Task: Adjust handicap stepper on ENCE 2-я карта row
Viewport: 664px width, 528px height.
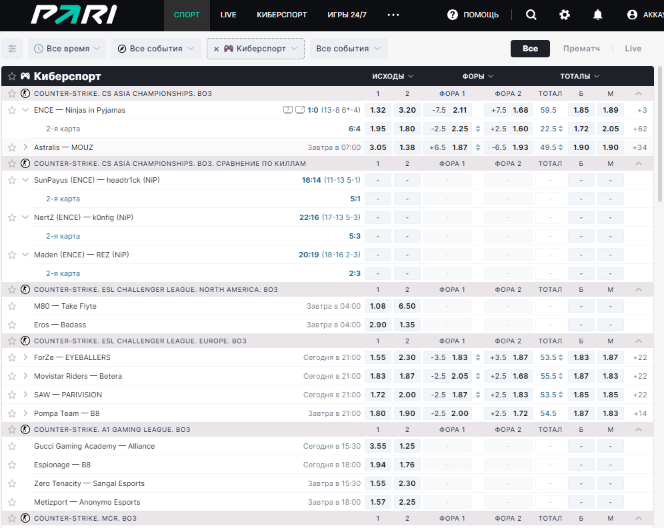Action: (x=478, y=129)
